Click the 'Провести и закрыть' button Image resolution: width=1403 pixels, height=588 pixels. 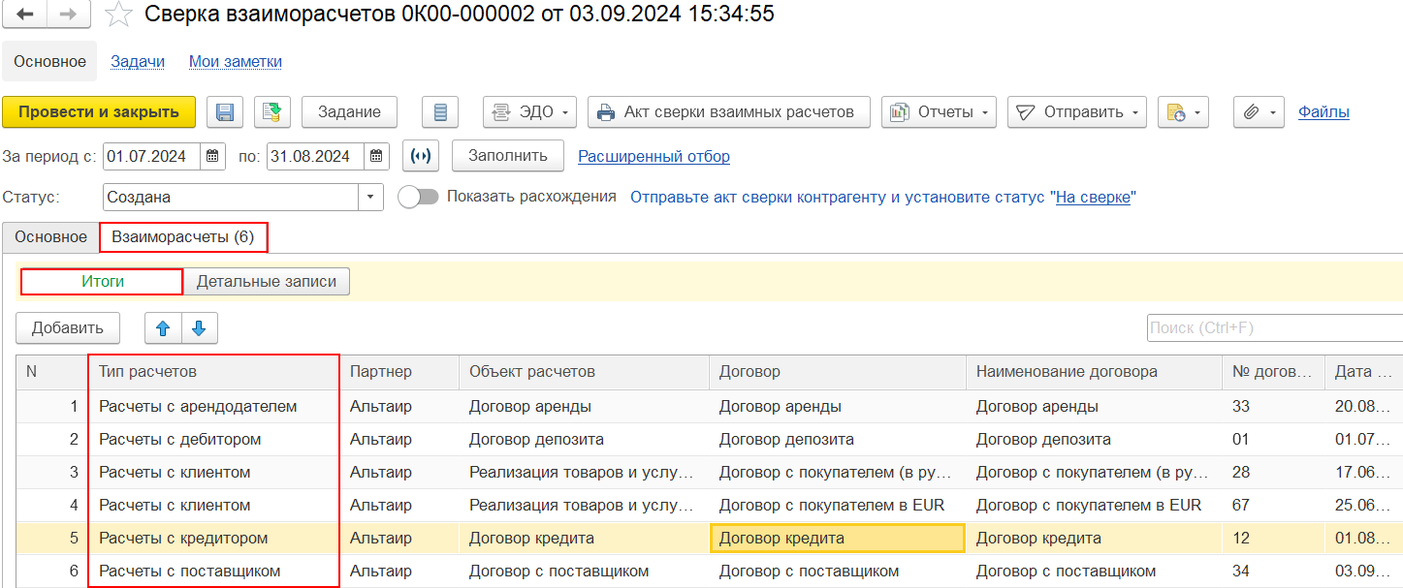[99, 112]
